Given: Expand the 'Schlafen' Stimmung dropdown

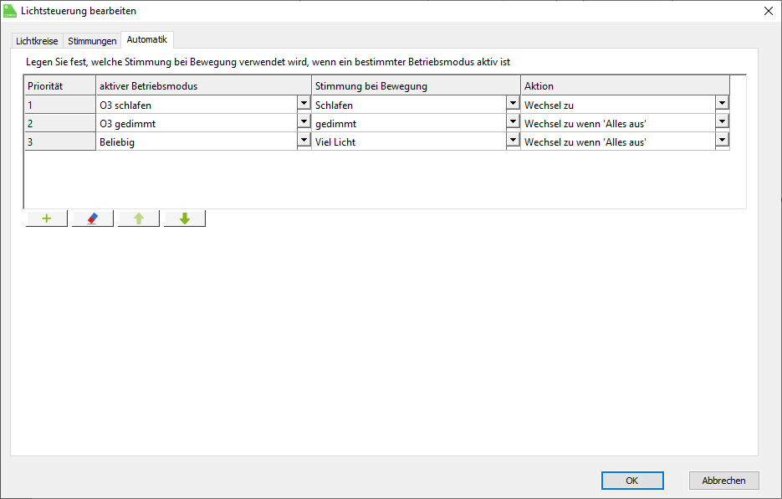Looking at the screenshot, I should point(513,104).
